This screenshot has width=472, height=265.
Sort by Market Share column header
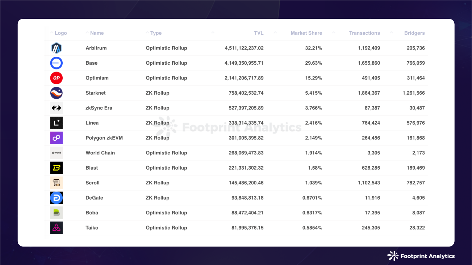[x=306, y=33]
